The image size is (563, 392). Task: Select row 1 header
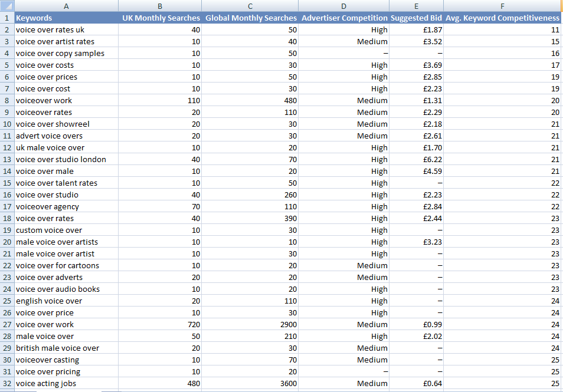pyautogui.click(x=7, y=18)
